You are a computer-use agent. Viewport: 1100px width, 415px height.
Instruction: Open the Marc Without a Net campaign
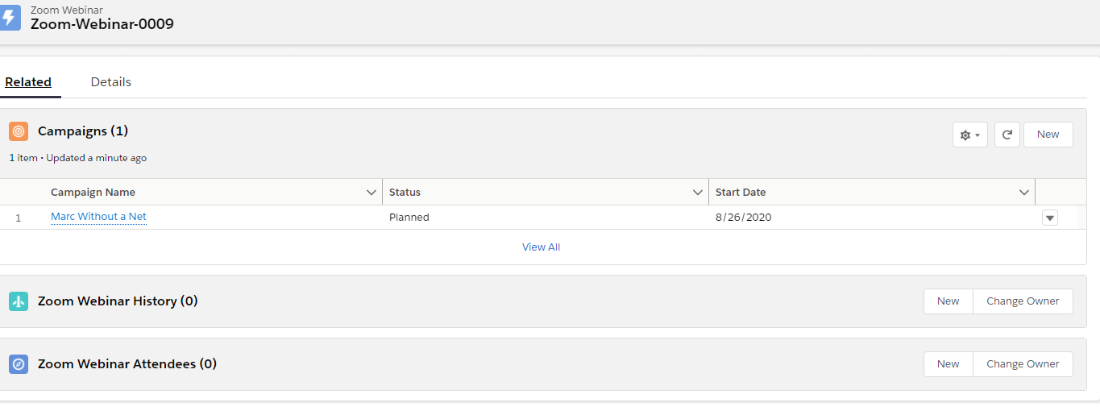click(x=98, y=217)
